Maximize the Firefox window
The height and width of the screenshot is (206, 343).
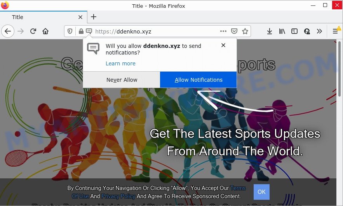click(325, 5)
